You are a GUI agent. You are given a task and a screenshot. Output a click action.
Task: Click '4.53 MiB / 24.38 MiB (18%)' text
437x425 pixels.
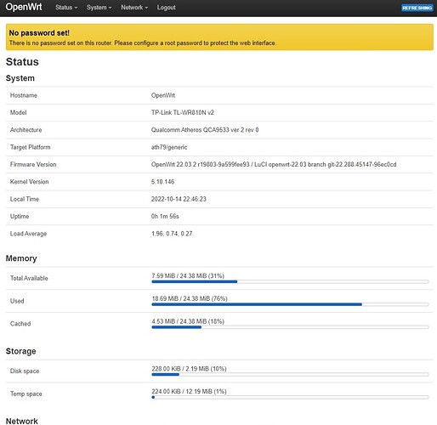tap(188, 321)
